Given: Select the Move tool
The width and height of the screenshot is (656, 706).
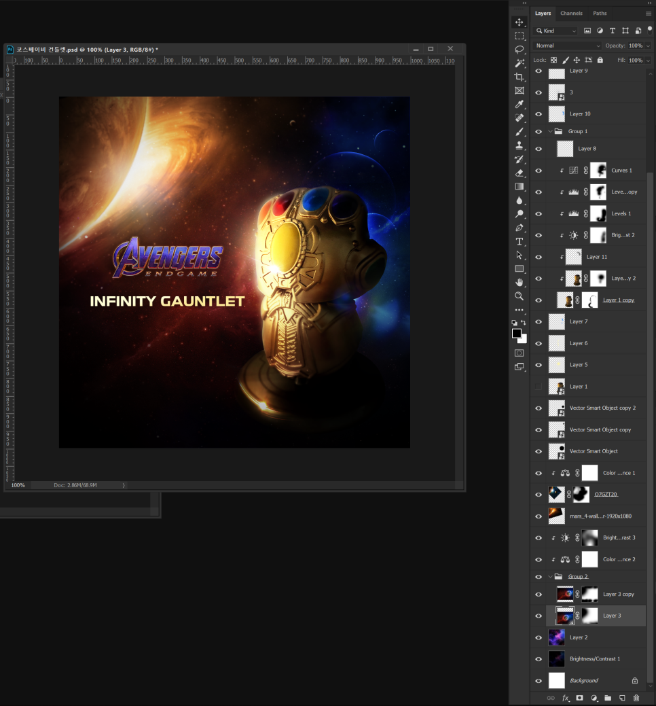Looking at the screenshot, I should (x=520, y=22).
